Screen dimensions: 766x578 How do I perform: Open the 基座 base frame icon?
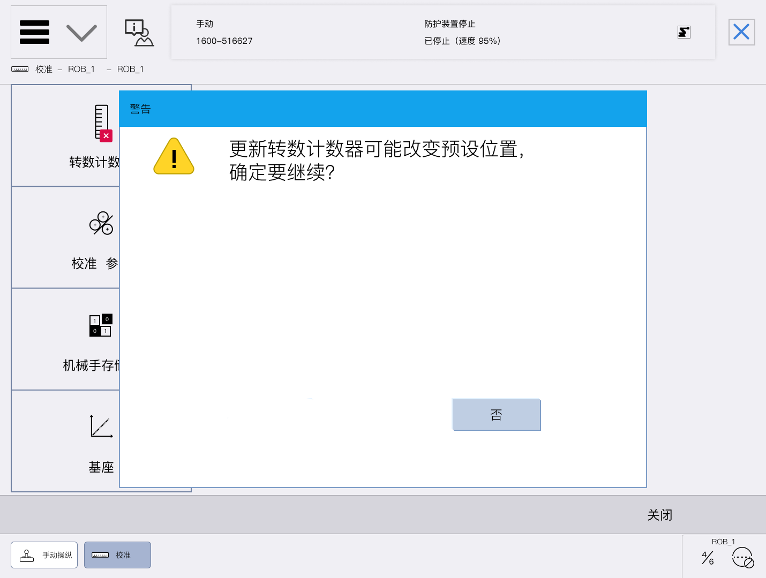(101, 427)
